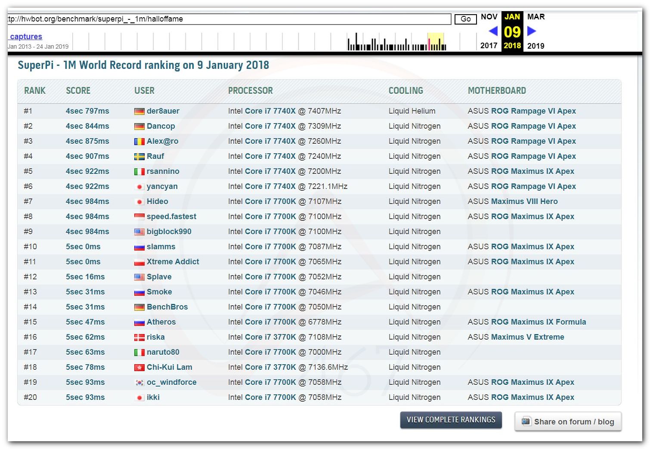The image size is (650, 449).
Task: Click inside the Wayback URL input field
Action: click(x=228, y=19)
